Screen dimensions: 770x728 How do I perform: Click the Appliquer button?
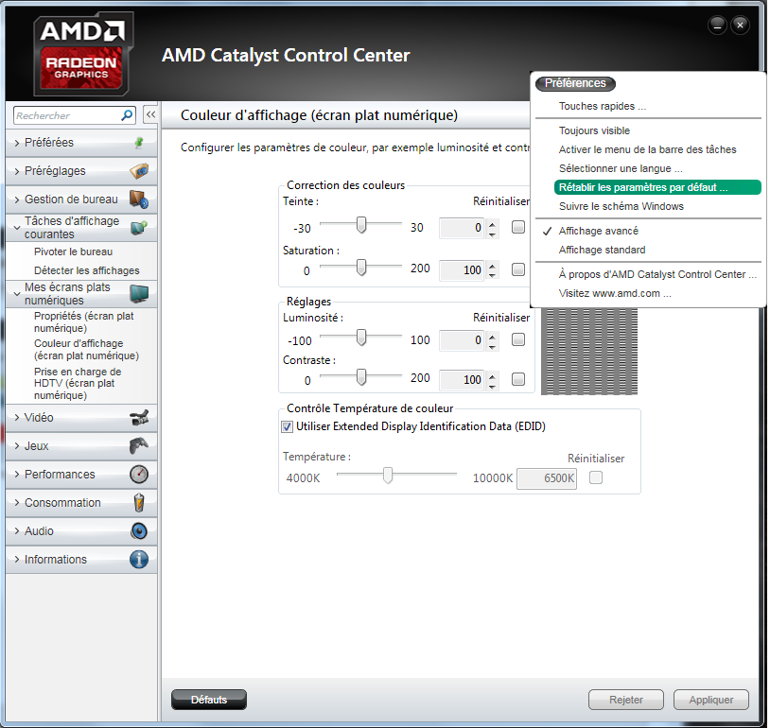coord(711,700)
